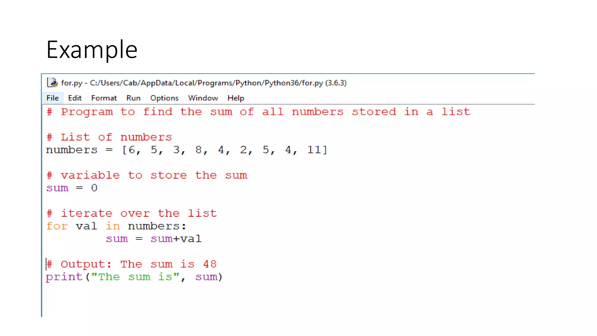Open the Format menu
Screen dimensions: 597x336
104,98
